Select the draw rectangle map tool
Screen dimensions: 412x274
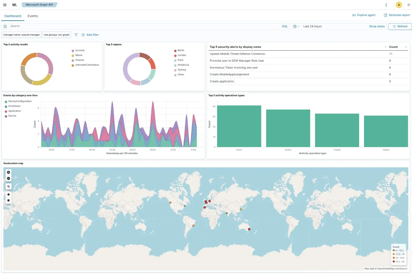coord(8,200)
